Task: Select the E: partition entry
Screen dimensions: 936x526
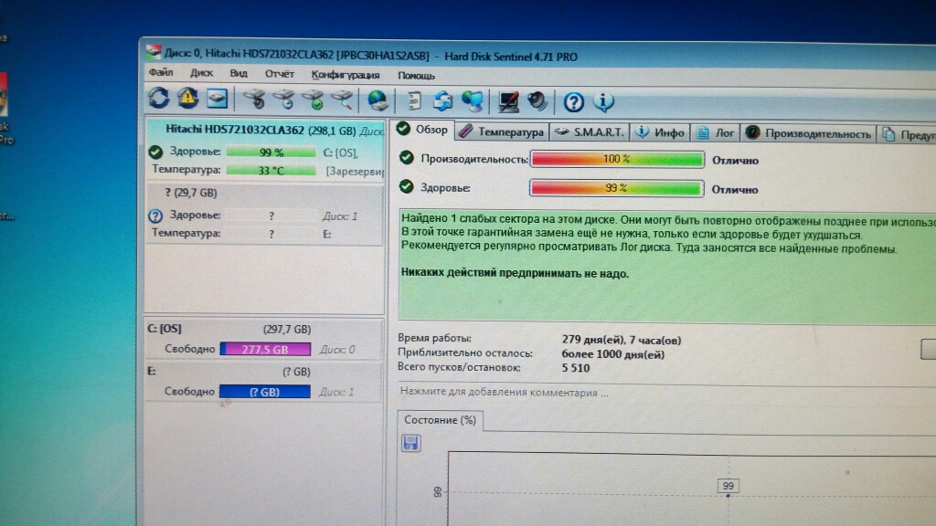Action: click(x=265, y=382)
